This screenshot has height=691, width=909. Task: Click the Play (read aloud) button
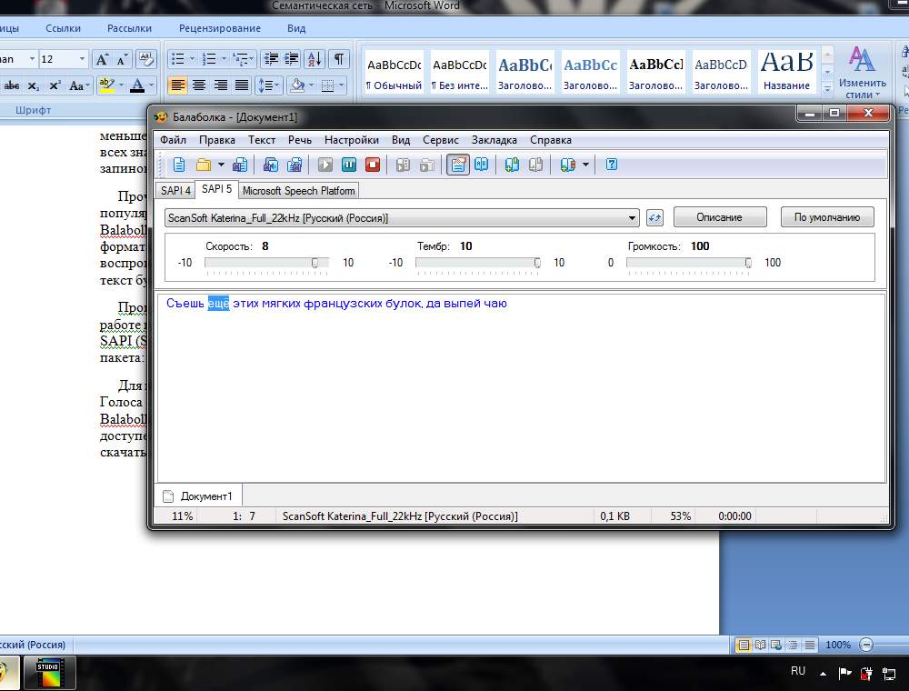[325, 165]
